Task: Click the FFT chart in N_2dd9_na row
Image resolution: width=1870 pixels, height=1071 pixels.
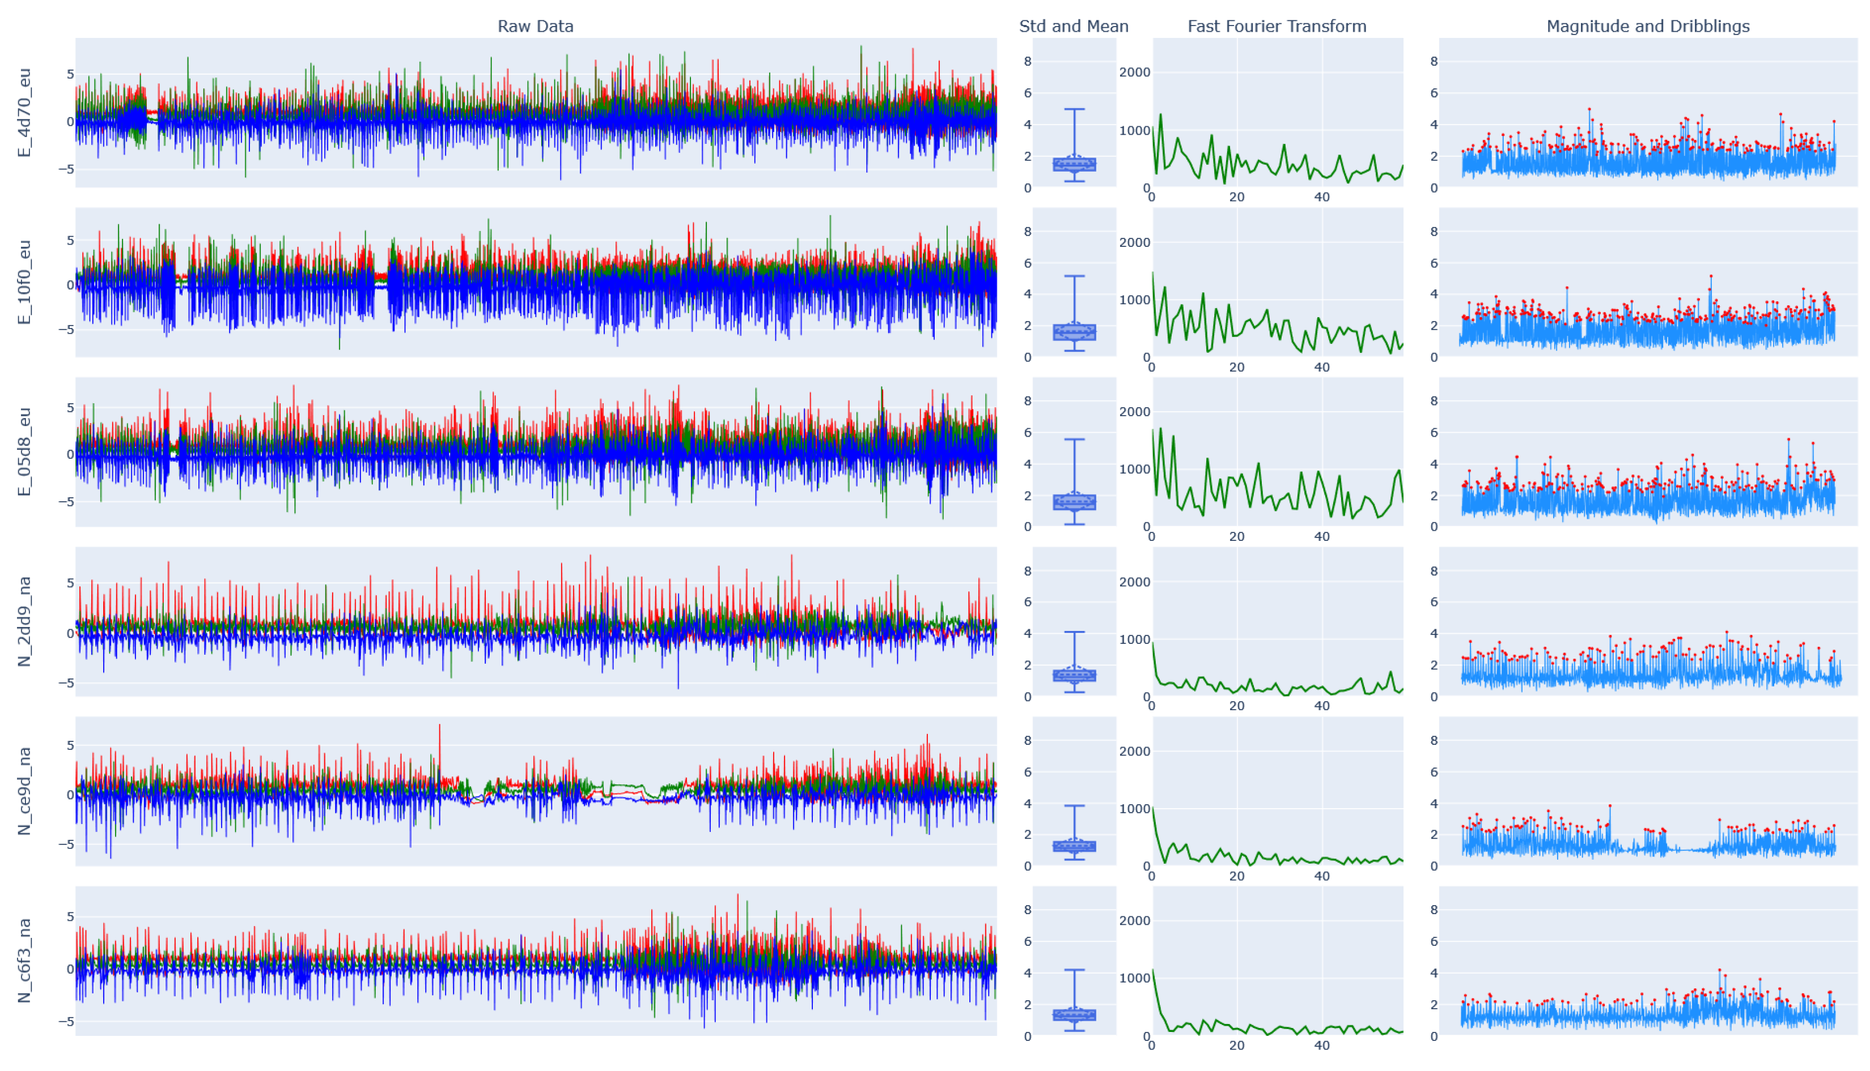Action: pos(1277,621)
